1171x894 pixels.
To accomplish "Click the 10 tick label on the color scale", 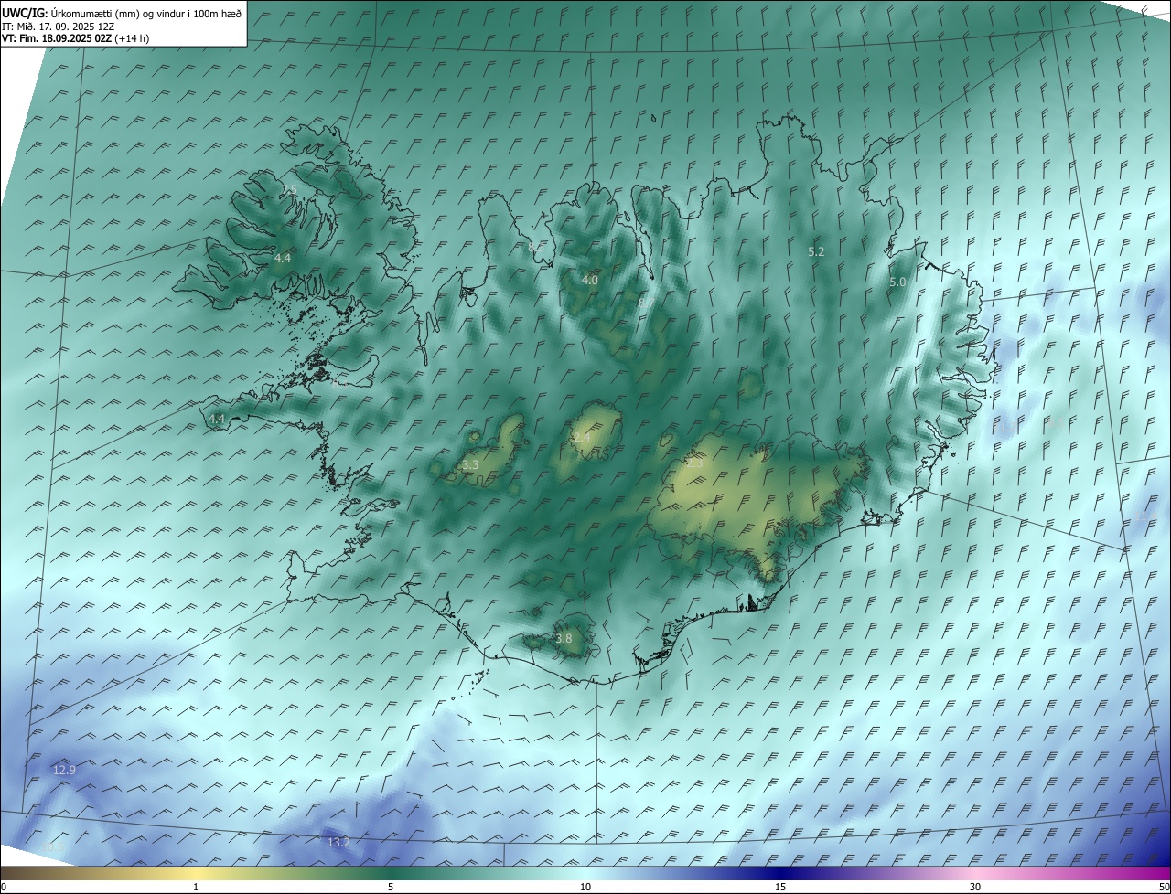I will point(585,887).
